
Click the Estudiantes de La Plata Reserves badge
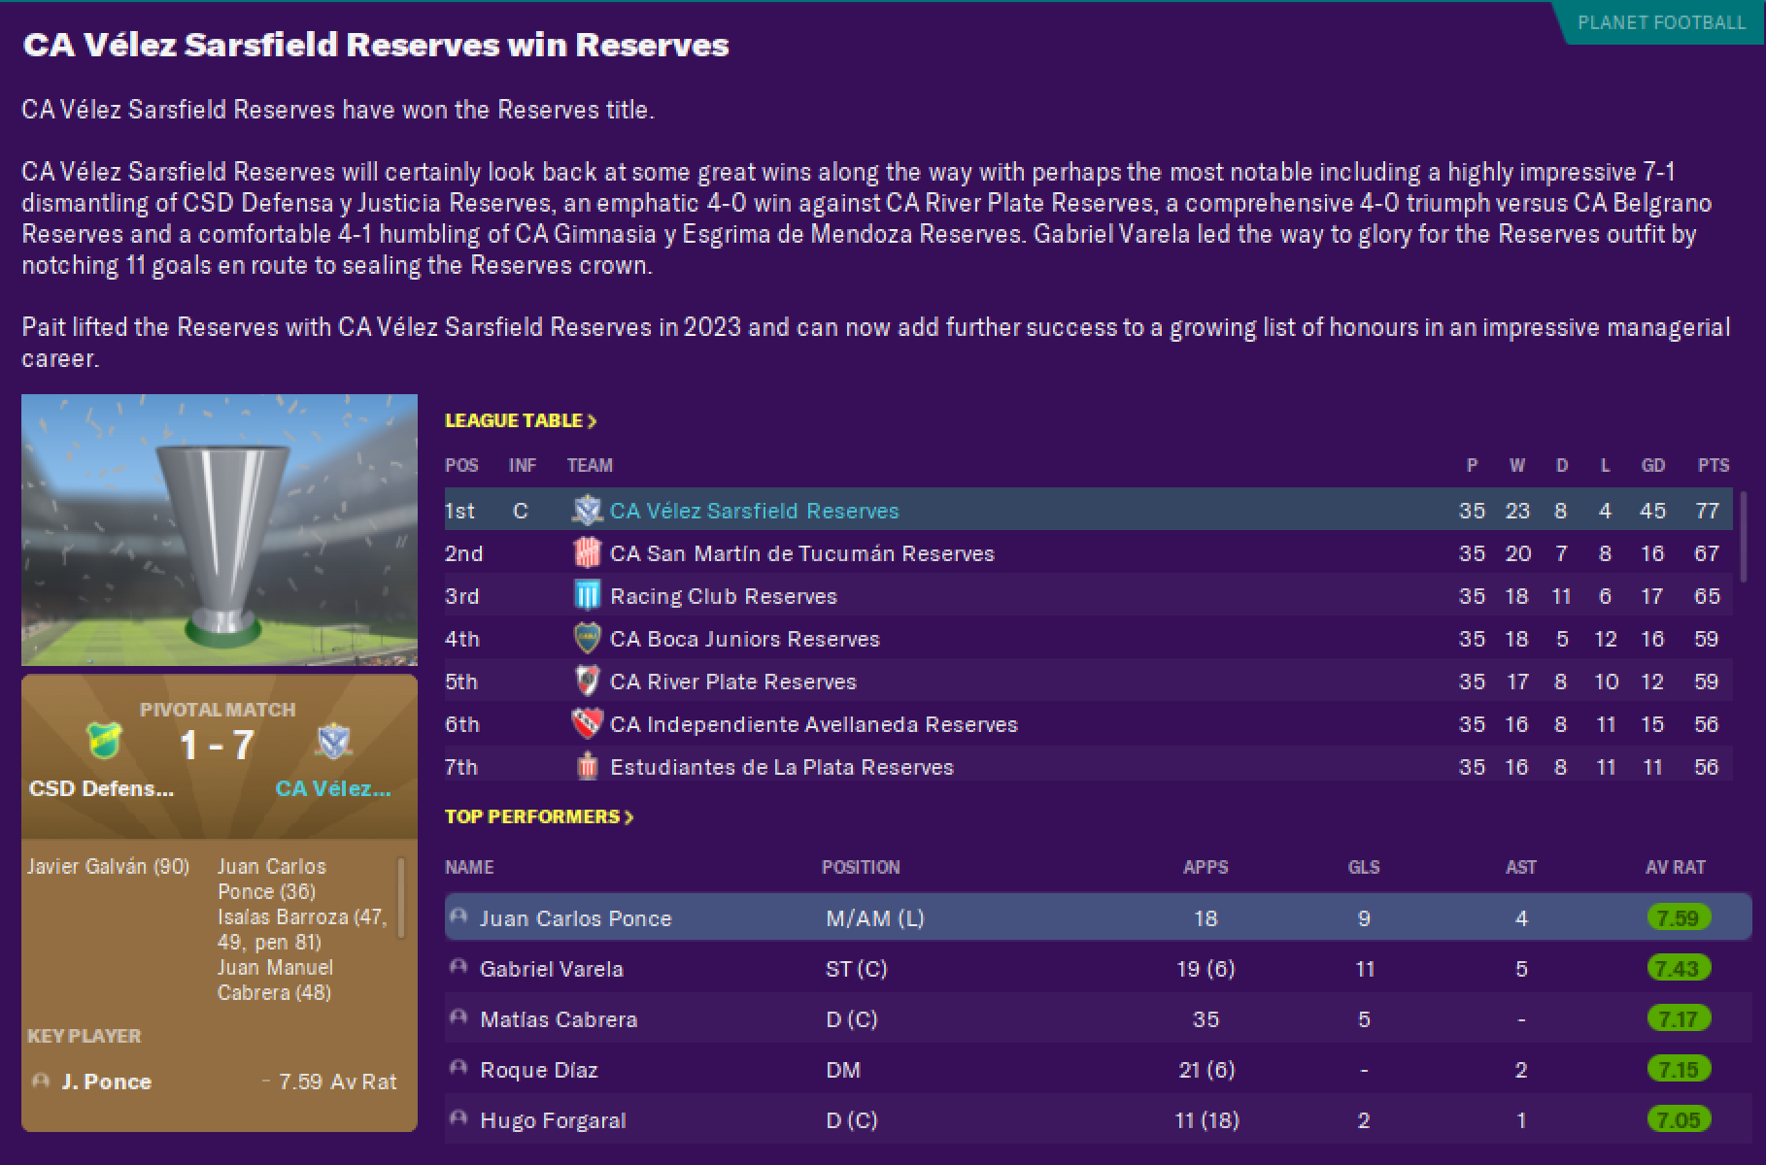(x=587, y=767)
